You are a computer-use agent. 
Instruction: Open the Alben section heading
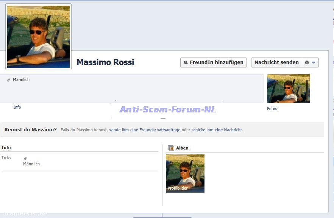[182, 148]
